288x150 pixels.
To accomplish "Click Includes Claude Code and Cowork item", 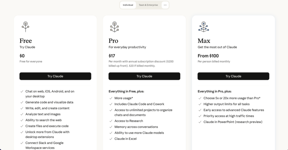I will (139, 104).
